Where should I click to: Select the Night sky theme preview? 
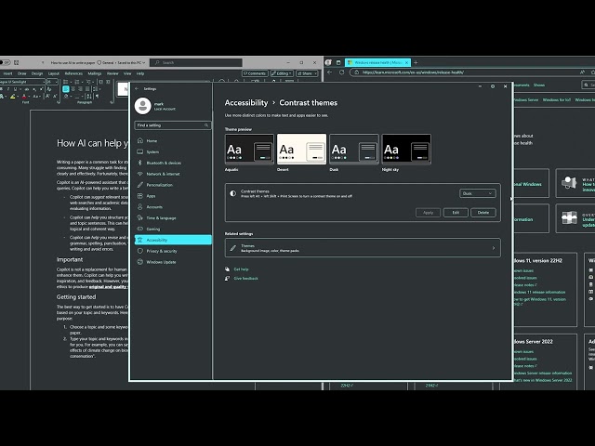tap(406, 149)
